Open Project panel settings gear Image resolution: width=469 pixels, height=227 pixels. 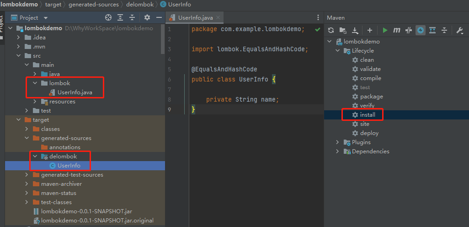click(147, 18)
